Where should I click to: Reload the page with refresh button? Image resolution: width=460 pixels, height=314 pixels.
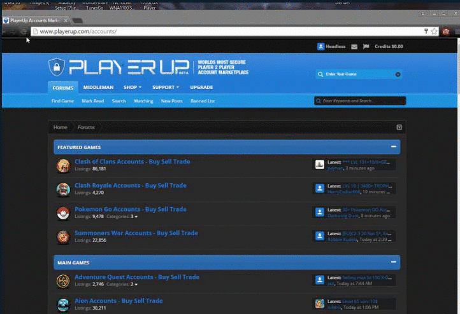[24, 32]
